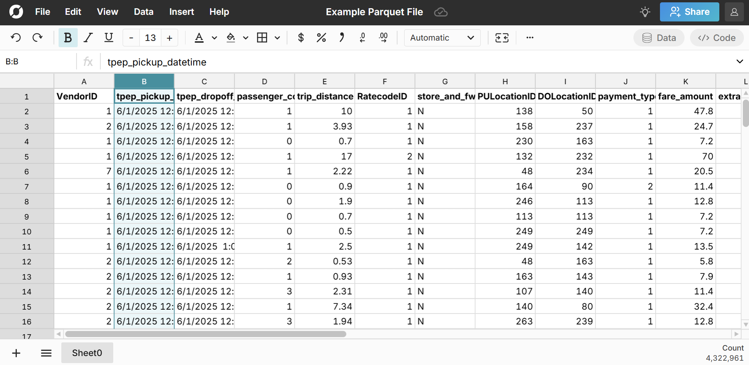Click the undo arrow icon

click(x=16, y=38)
